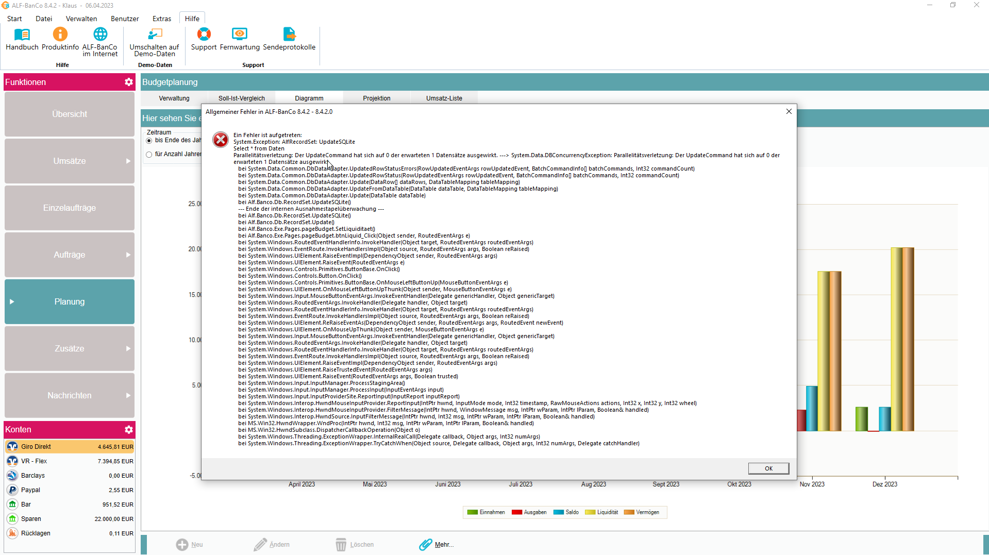Click the Liquidität yellow legend swatch
This screenshot has height=555, width=989.
pos(590,512)
